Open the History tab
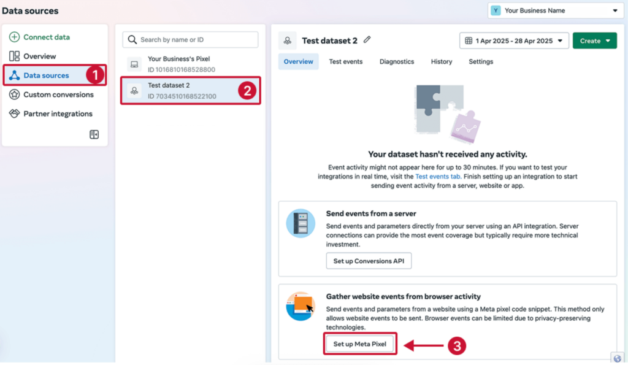The width and height of the screenshot is (628, 365). pos(442,62)
